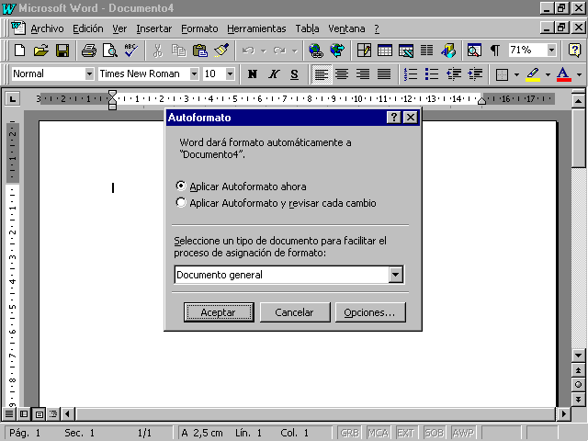
Task: Expand the highlight color arrow
Action: [548, 74]
